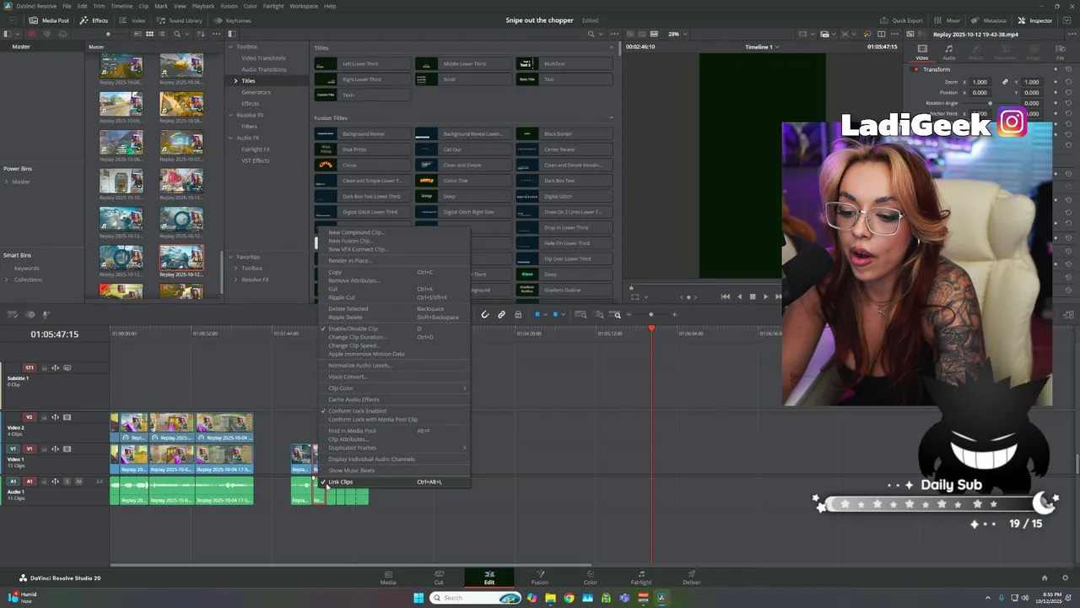
Task: Open the Sound Library panel
Action: click(180, 20)
